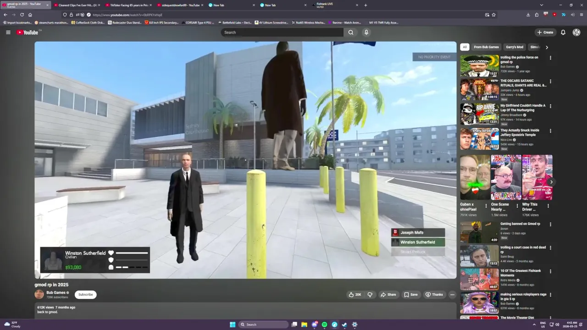Screen dimensions: 587x330
Task: Click the YouTube search input field
Action: (282, 32)
